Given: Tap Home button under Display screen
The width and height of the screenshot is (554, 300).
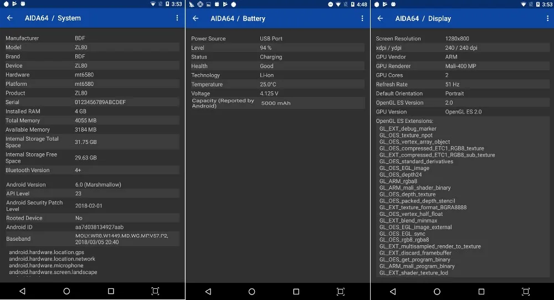Looking at the screenshot, I should coord(437,292).
